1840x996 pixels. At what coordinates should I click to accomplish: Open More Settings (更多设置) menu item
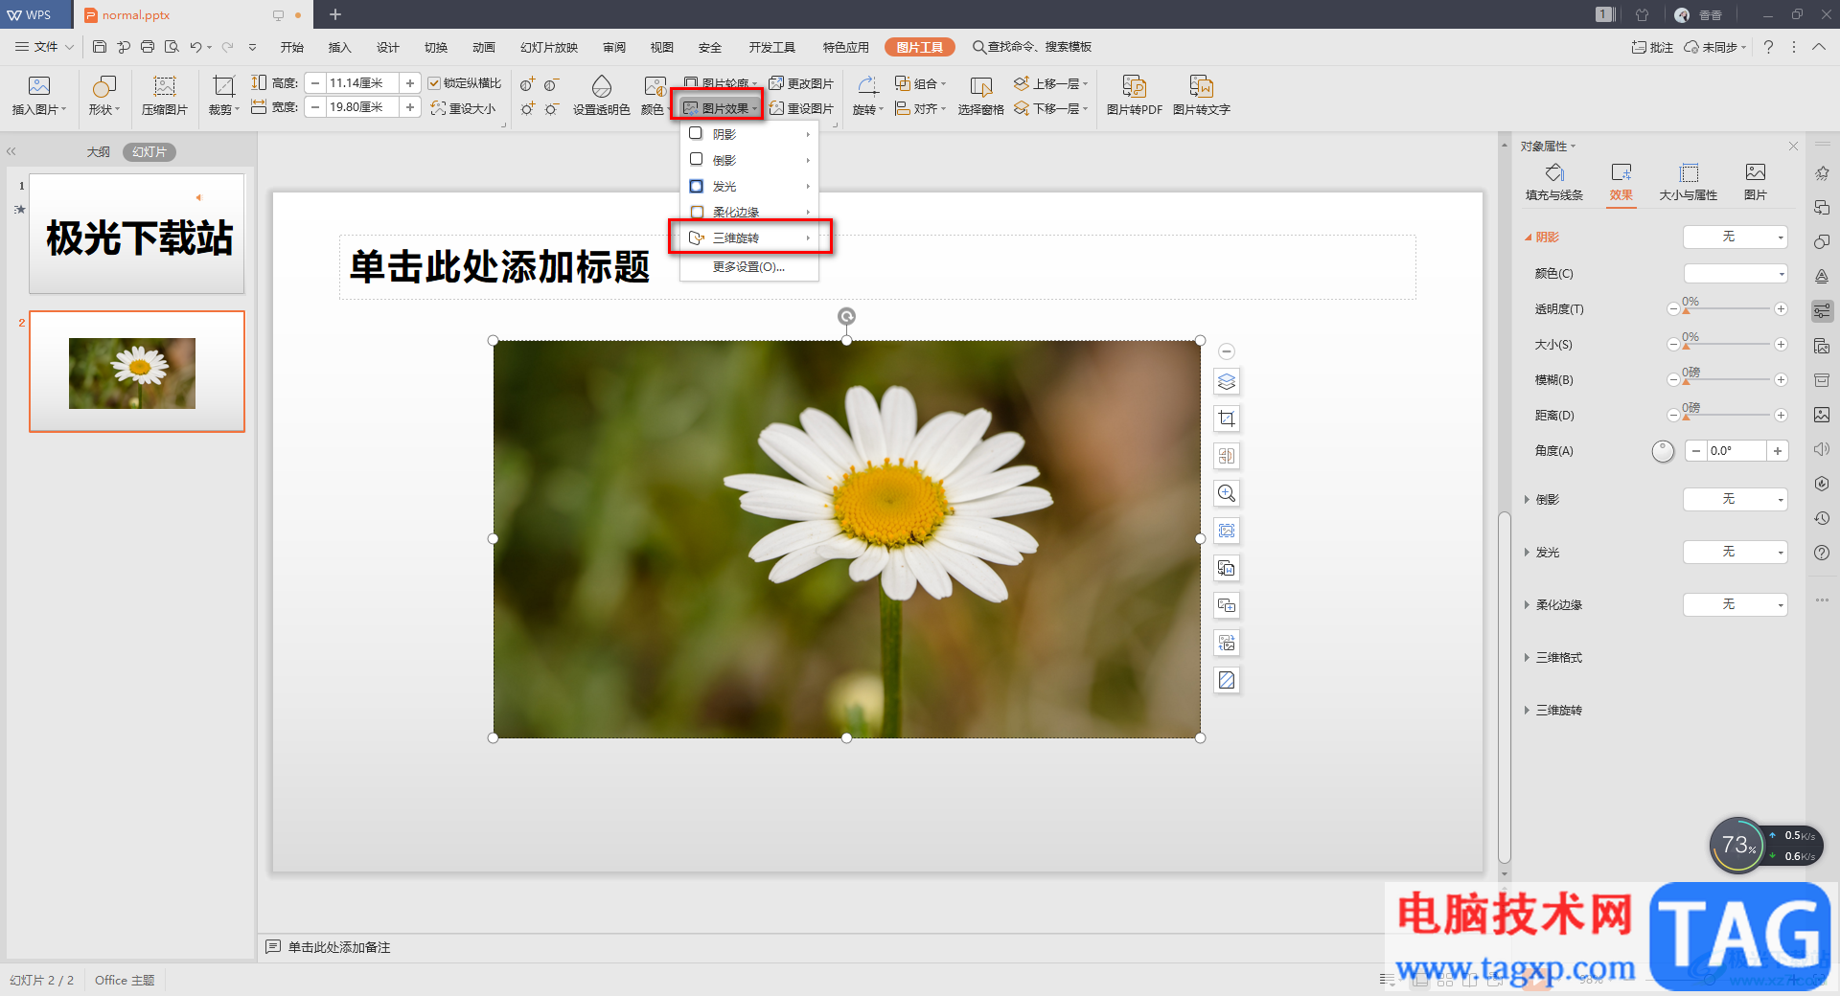click(x=749, y=267)
